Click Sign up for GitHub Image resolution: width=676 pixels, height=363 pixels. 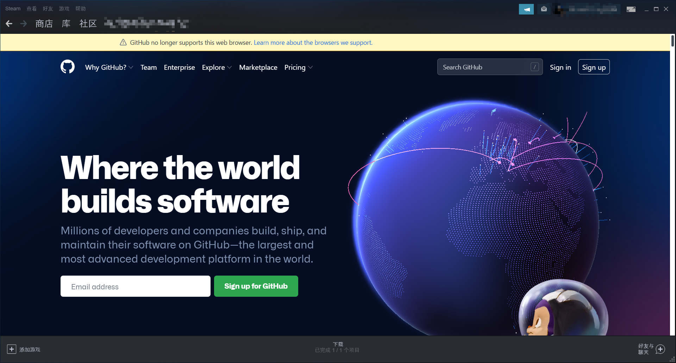256,286
